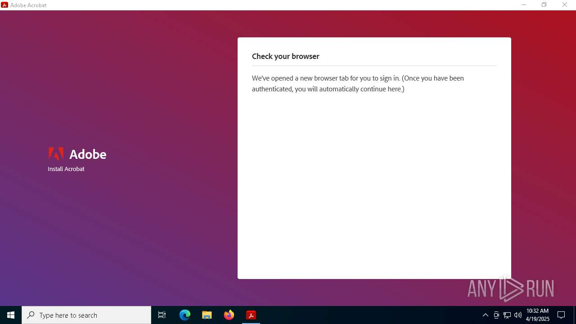The width and height of the screenshot is (576, 324).
Task: Open the volume control tray icon
Action: click(518, 315)
